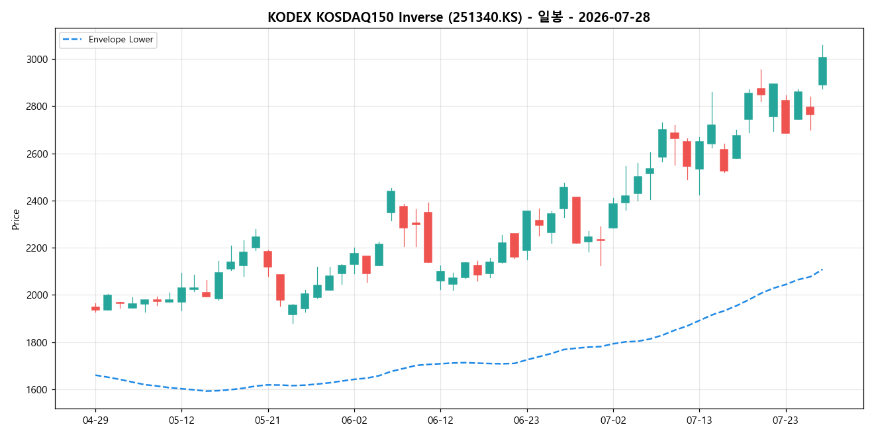This screenshot has width=874, height=437.
Task: Click the 06-12 date tick label
Action: click(440, 420)
